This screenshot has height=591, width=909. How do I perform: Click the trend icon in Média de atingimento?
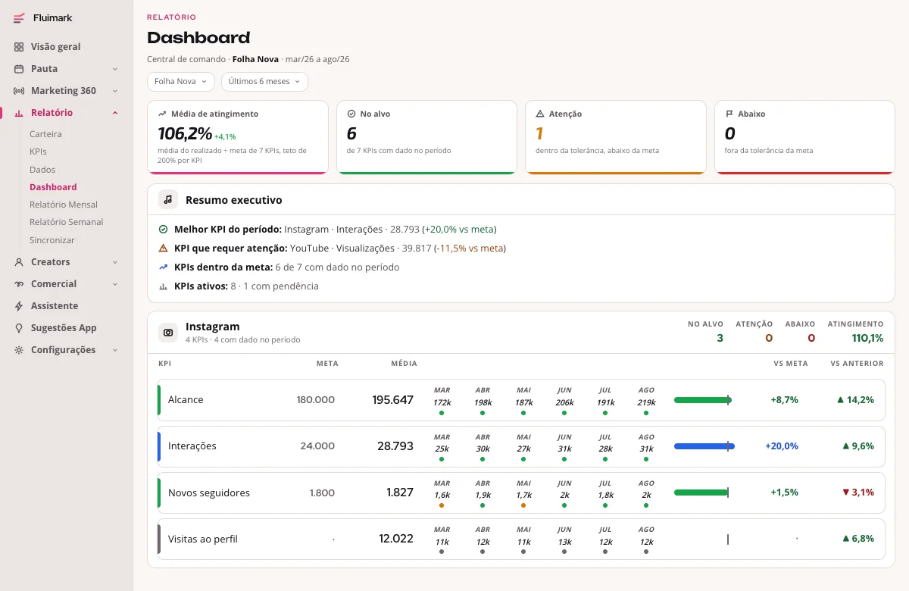coord(162,114)
